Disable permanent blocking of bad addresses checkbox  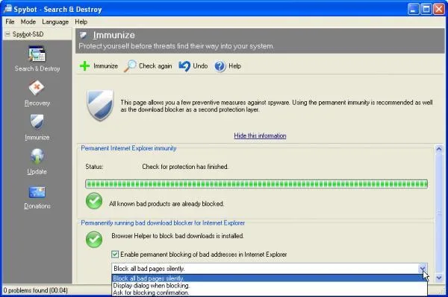115,255
